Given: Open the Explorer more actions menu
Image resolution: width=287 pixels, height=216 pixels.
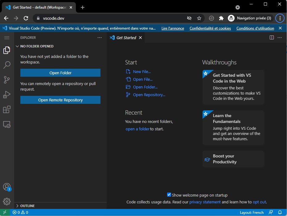Looking at the screenshot, I should 99,37.
